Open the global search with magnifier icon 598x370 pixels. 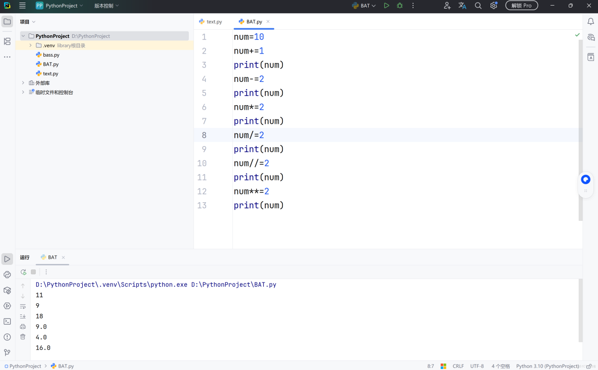click(478, 6)
